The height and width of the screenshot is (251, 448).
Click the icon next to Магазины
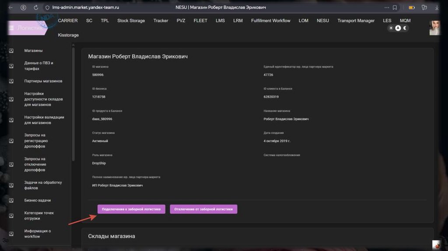11,51
